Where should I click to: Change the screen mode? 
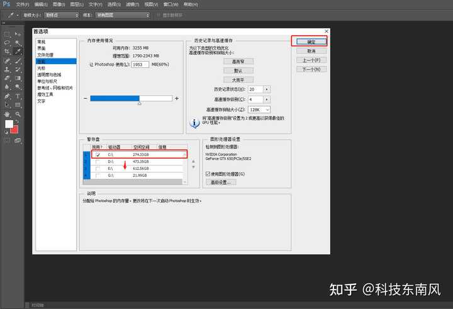coord(18,140)
